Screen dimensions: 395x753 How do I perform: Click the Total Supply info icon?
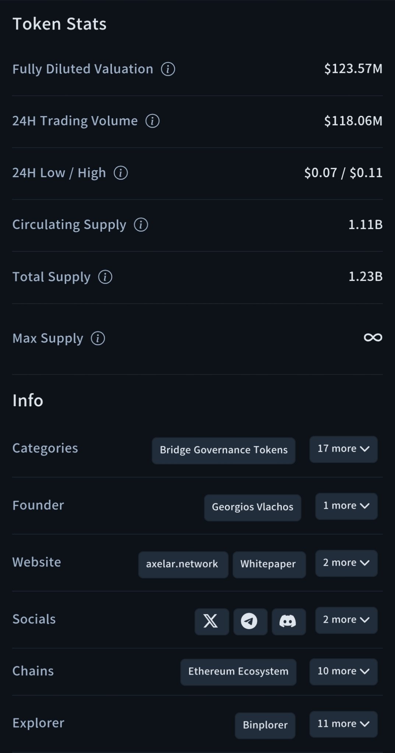point(105,276)
